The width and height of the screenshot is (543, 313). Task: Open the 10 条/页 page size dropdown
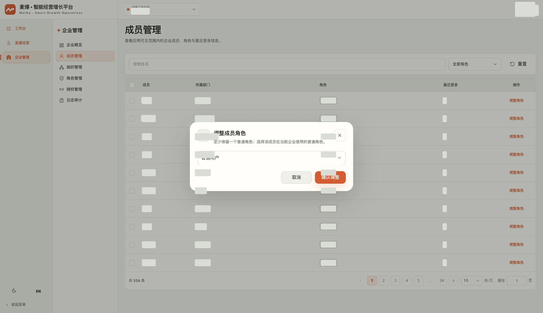point(472,281)
